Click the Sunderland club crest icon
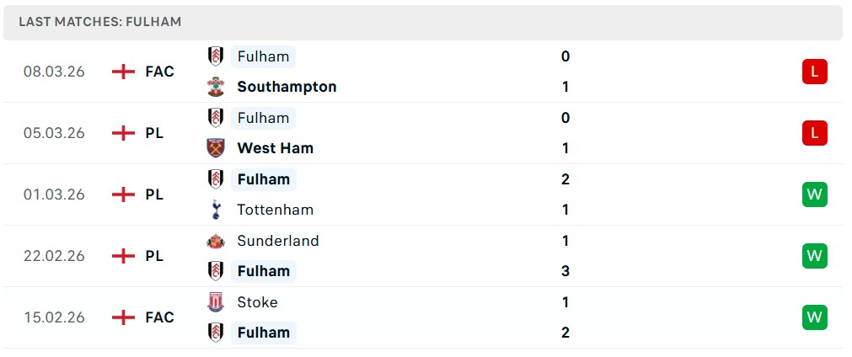This screenshot has width=852, height=357. (216, 241)
